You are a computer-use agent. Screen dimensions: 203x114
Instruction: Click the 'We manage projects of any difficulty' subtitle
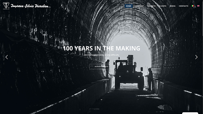coord(101,55)
